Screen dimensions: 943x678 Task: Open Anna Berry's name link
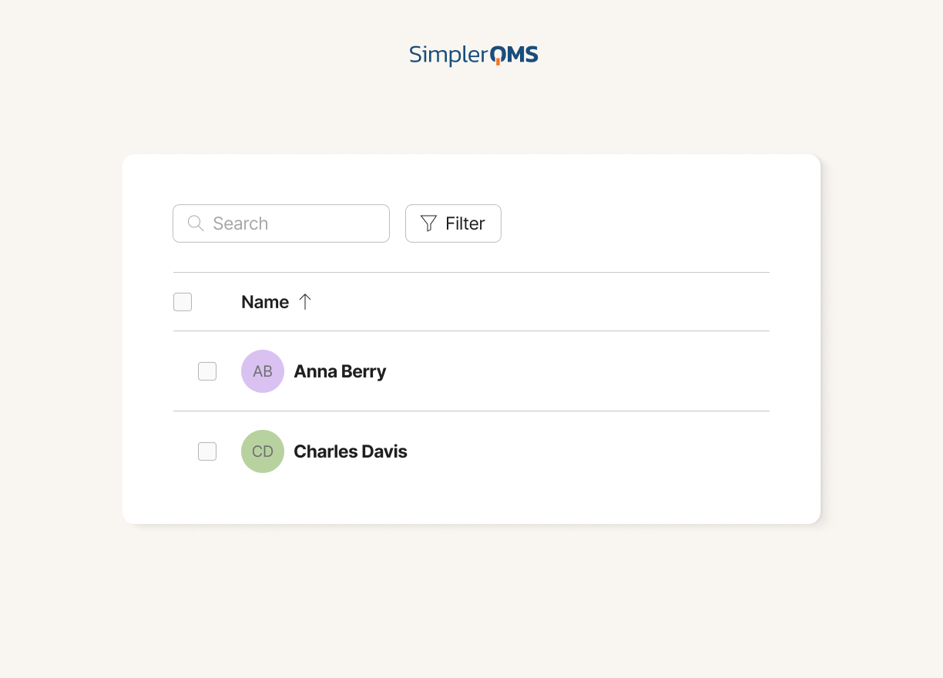tap(340, 371)
